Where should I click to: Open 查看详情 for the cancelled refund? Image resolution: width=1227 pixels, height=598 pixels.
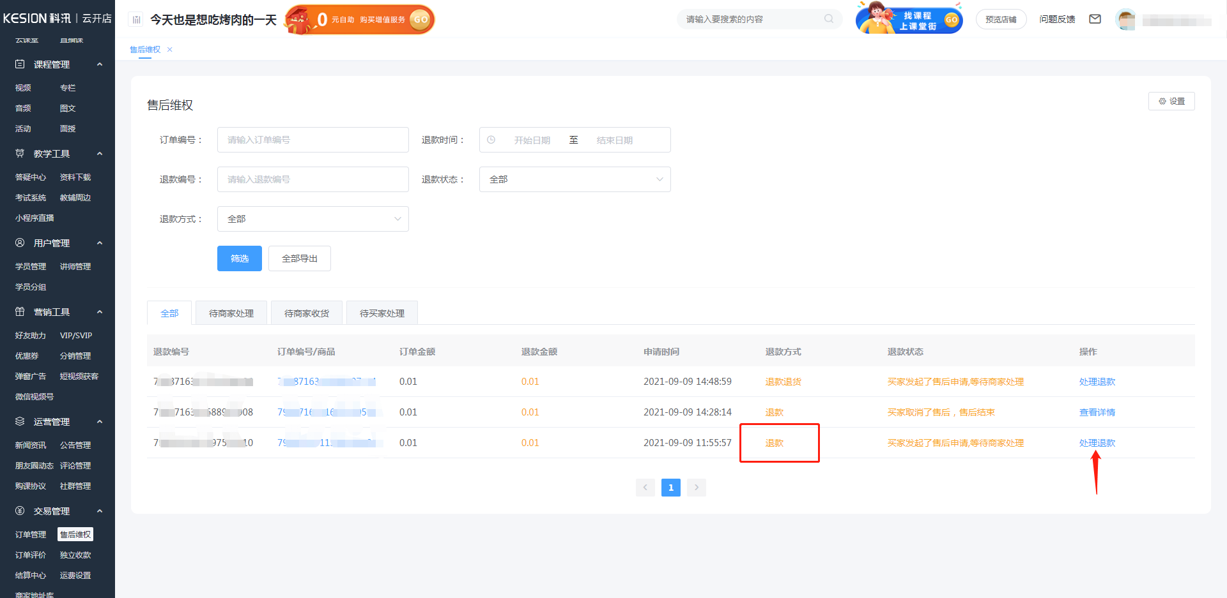pos(1097,412)
